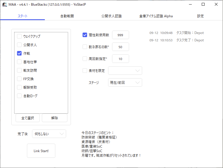The width and height of the screenshot is (223, 168).
Task: Open the 自動戦闘 tab
Action: tap(67, 16)
